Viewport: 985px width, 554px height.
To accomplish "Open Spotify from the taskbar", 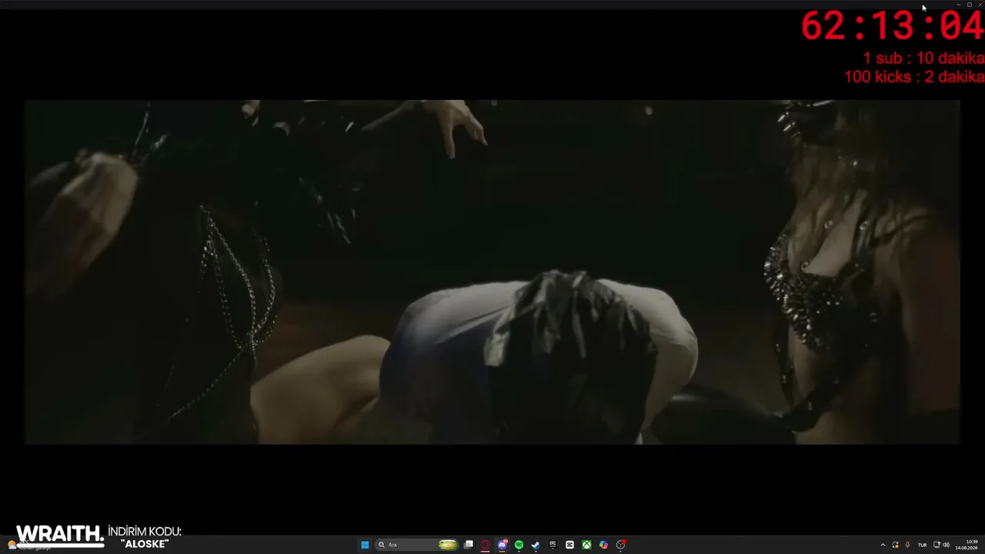I will [519, 545].
